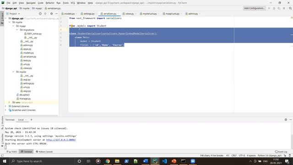Switch to views.py editor tab
Screen dimensions: 293x165
click(x=129, y=14)
